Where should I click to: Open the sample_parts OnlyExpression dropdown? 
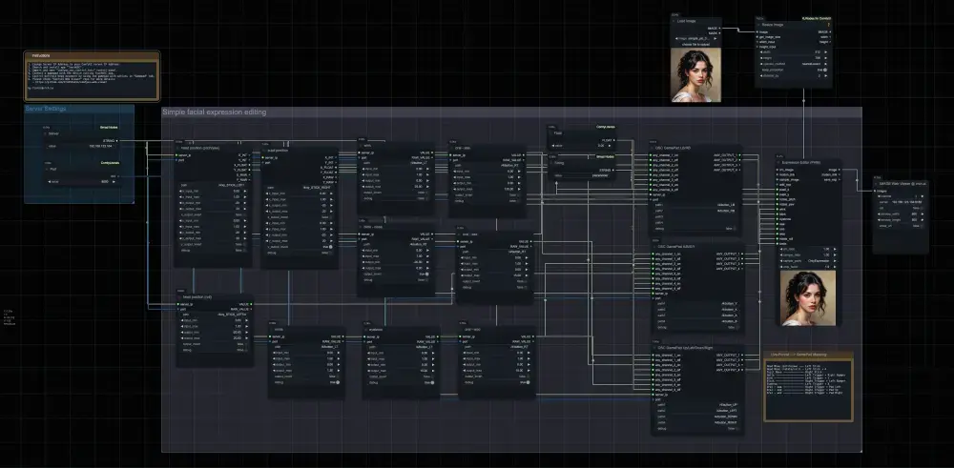point(809,261)
